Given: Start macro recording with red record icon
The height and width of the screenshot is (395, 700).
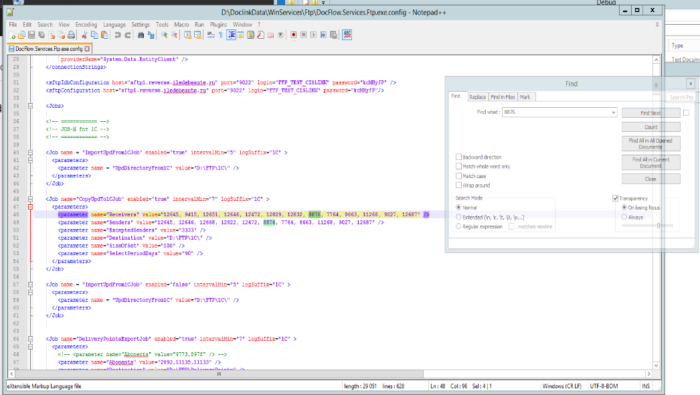Looking at the screenshot, I should (x=293, y=35).
